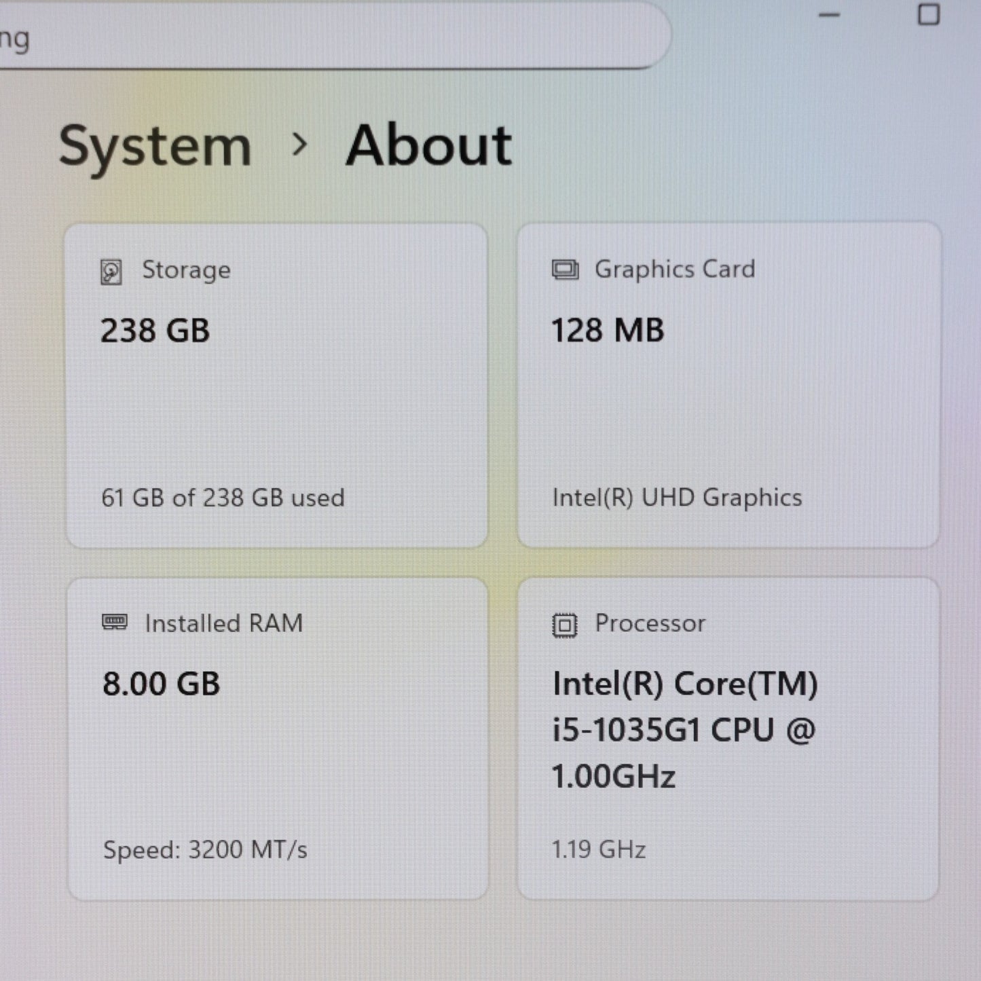Open the Storage card label
The image size is (981, 981).
coord(186,270)
